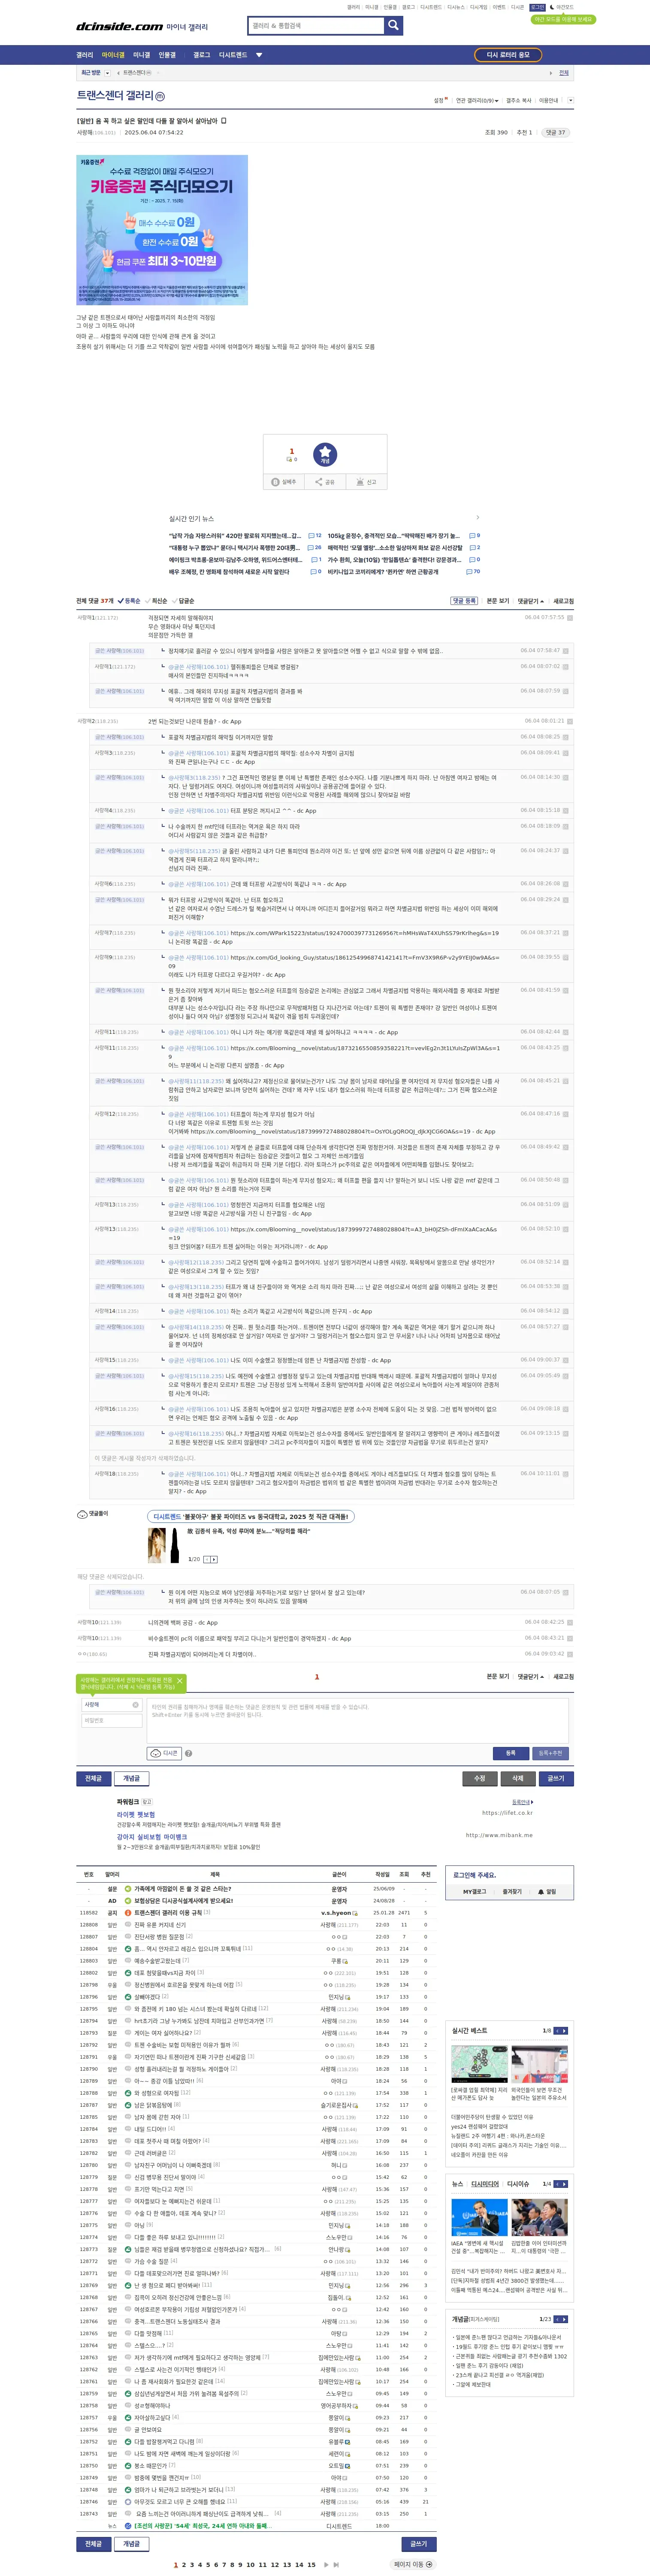Open the 갤러리 navigation menu item
The width and height of the screenshot is (650, 2576).
pos(85,55)
